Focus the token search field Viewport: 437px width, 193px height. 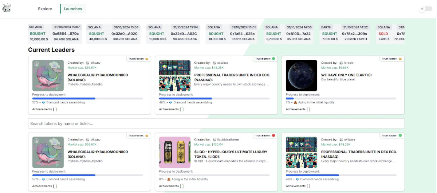click(x=216, y=123)
